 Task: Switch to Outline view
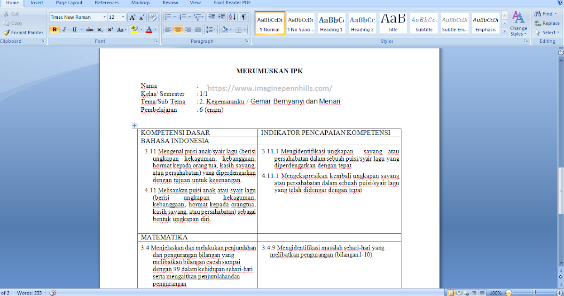(x=474, y=293)
